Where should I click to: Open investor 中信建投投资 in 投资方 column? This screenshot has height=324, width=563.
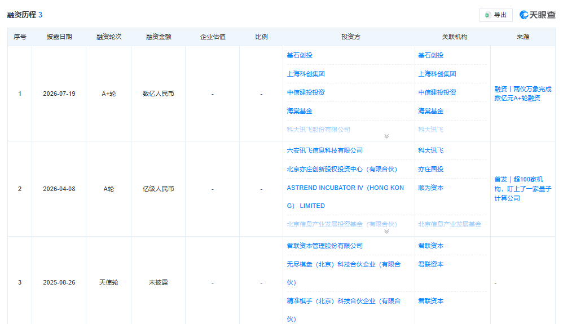point(306,92)
